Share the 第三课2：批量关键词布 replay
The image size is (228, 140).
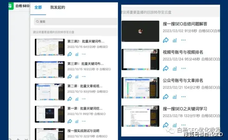pos(70,54)
